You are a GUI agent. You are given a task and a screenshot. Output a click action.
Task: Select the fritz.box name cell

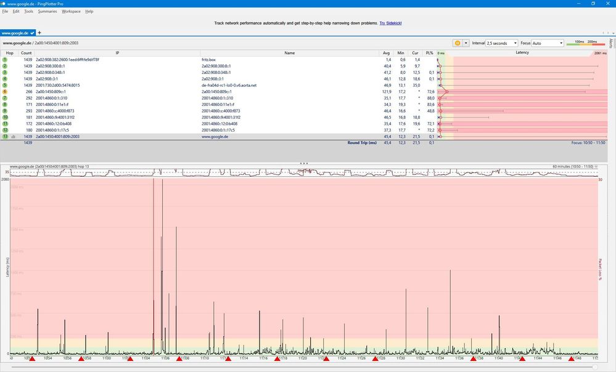(208, 60)
